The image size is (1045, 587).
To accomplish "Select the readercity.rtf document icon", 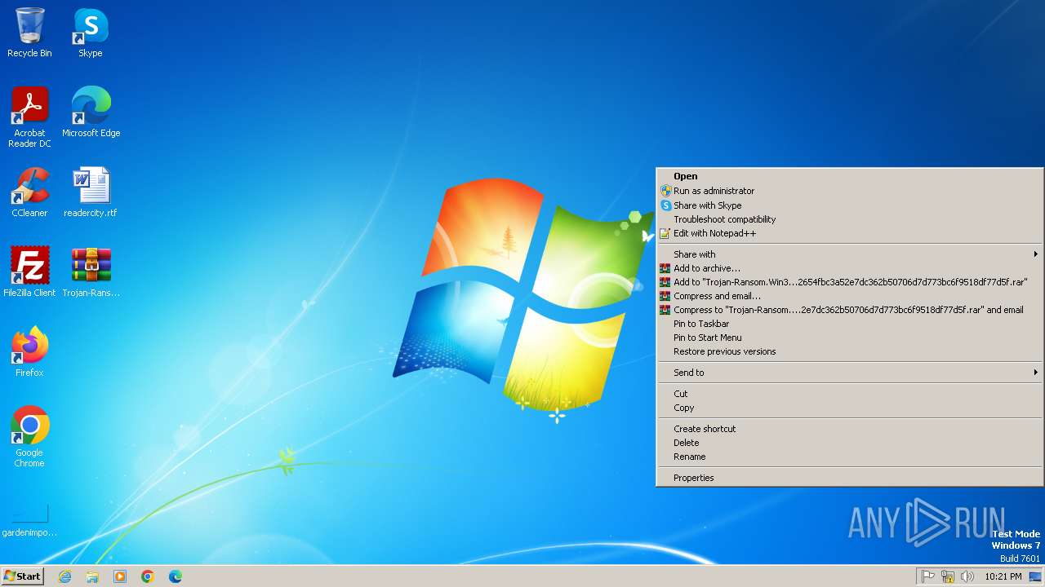I will click(91, 192).
